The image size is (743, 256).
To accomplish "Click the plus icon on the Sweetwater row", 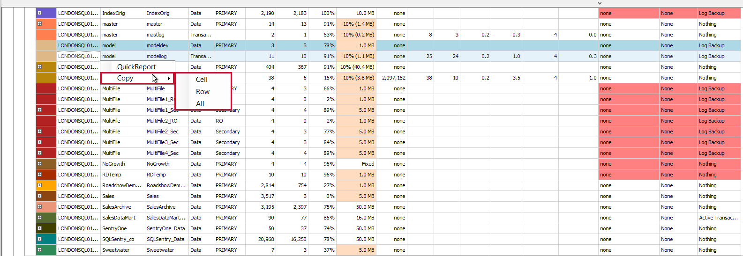I will tap(39, 250).
